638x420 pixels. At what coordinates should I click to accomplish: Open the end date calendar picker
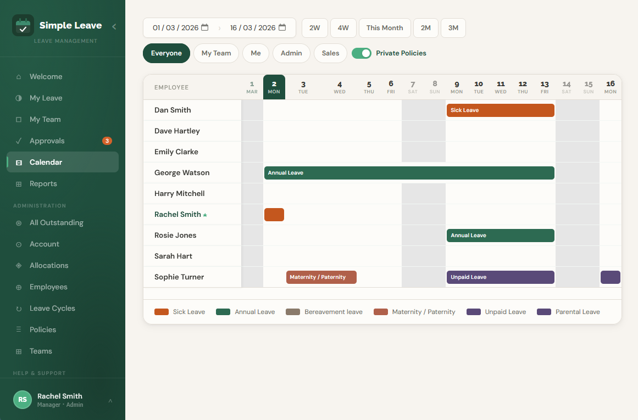pos(282,27)
